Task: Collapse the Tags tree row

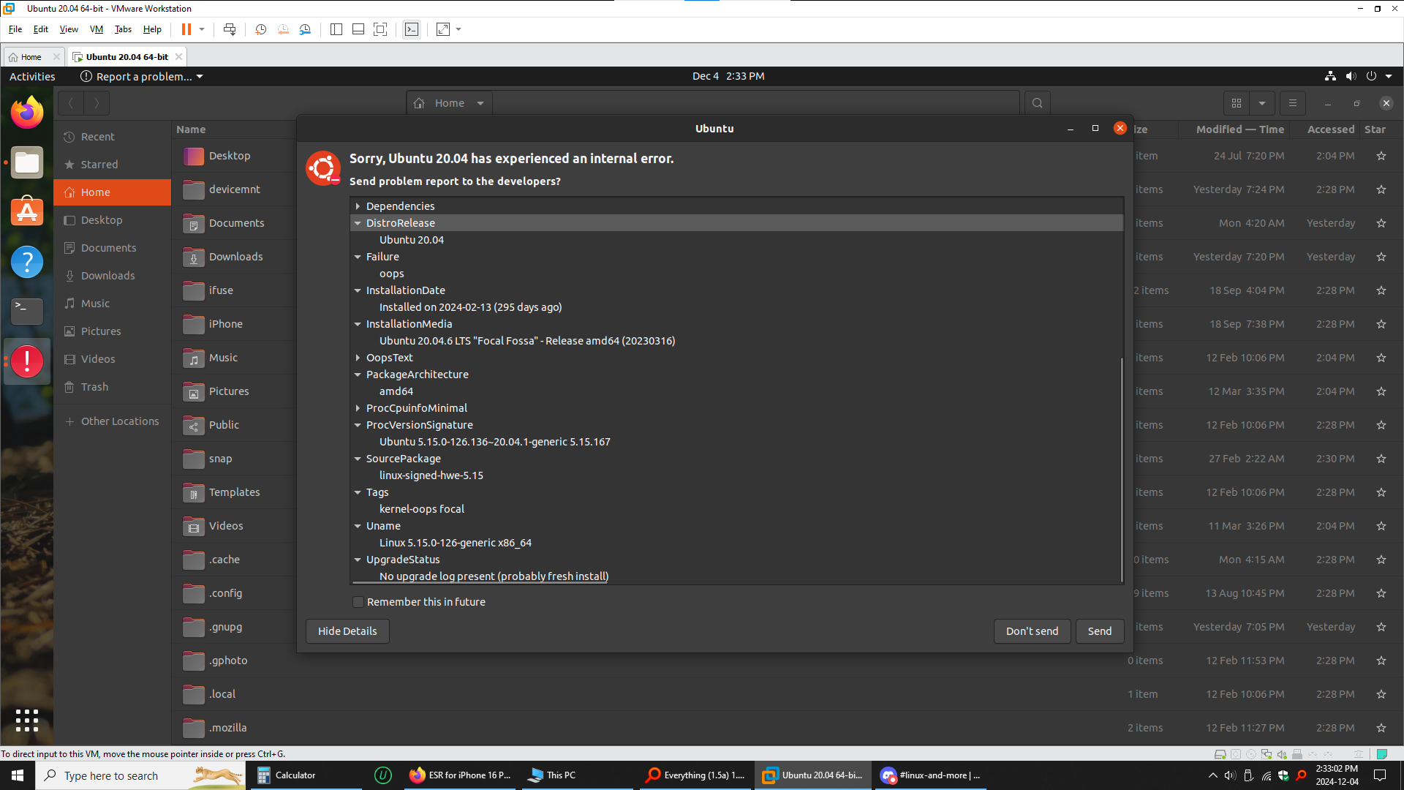Action: click(358, 492)
